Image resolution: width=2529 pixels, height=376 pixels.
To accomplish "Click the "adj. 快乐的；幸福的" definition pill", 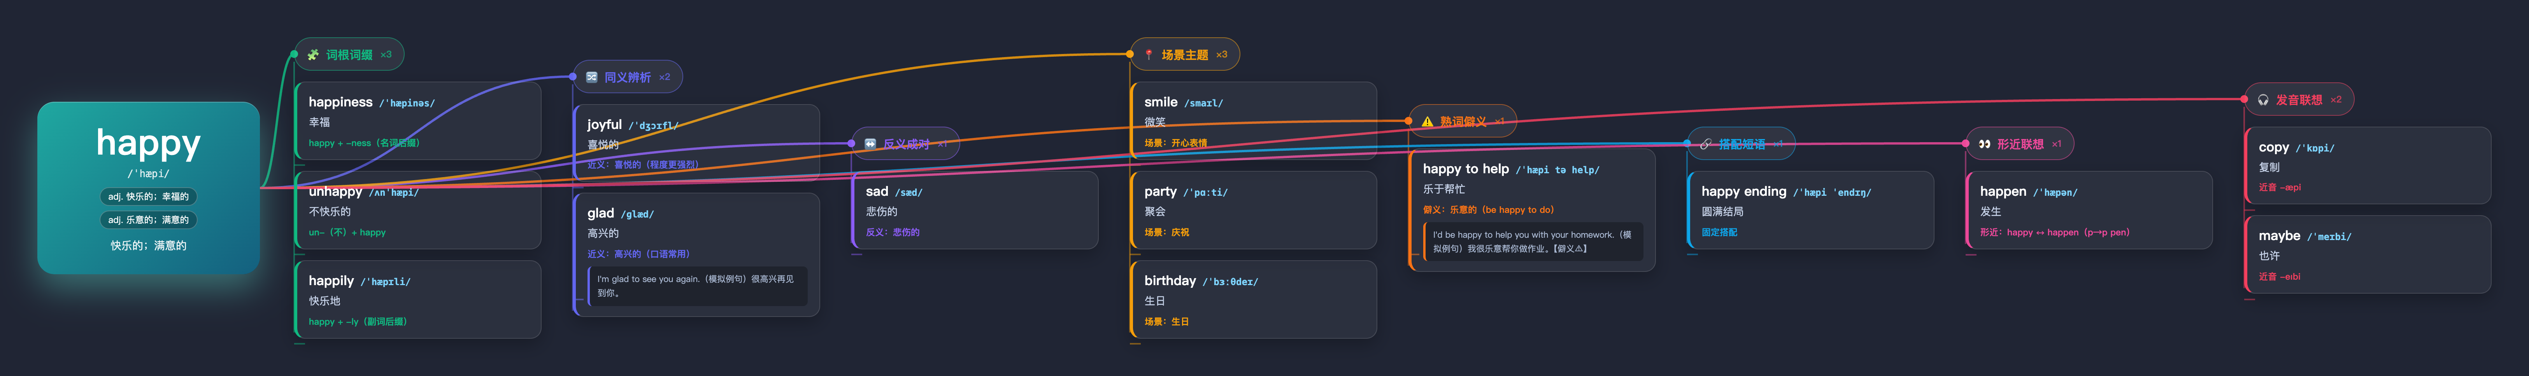I will point(148,197).
